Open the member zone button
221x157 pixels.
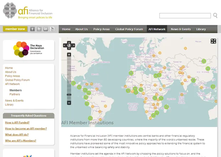pyautogui.click(x=15, y=29)
